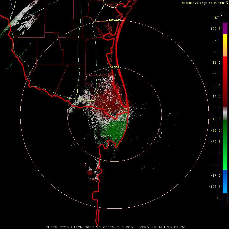Click the radar site center near KBRO

[114, 114]
